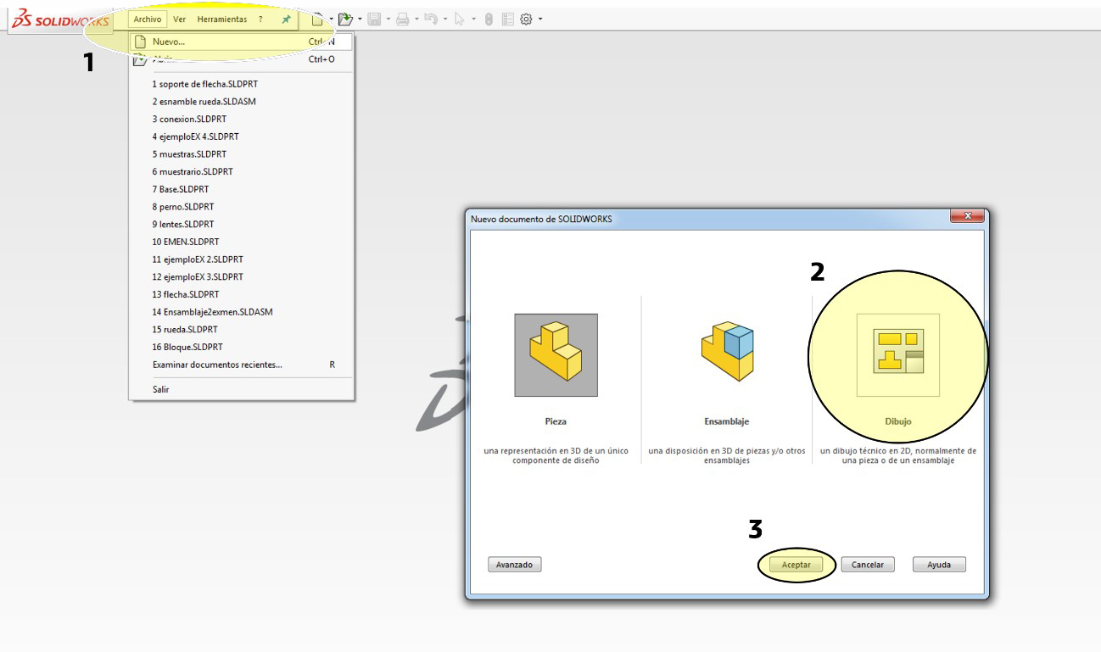Click the Open document folder toolbar icon
This screenshot has width=1101, height=652.
(345, 19)
